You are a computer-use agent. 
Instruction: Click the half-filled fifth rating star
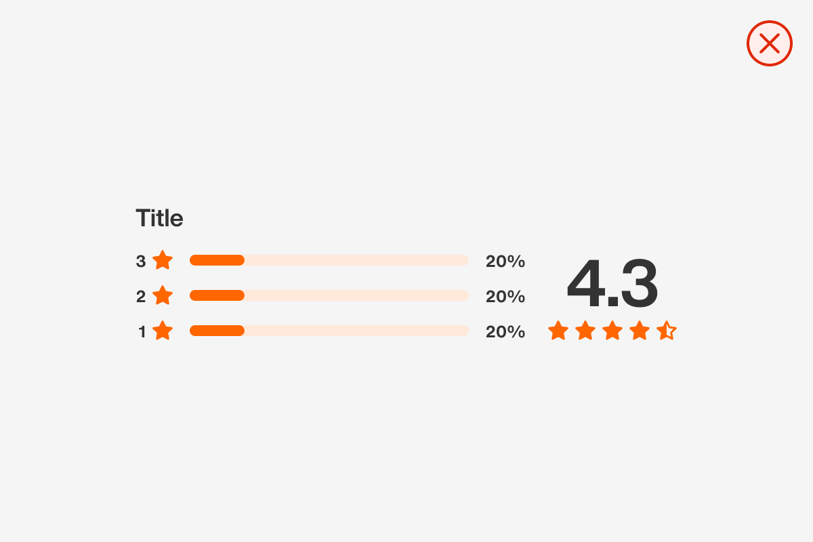[x=667, y=331]
